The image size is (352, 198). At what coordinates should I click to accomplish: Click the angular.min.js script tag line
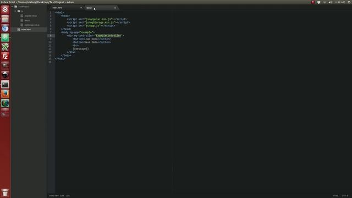pyautogui.click(x=97, y=19)
